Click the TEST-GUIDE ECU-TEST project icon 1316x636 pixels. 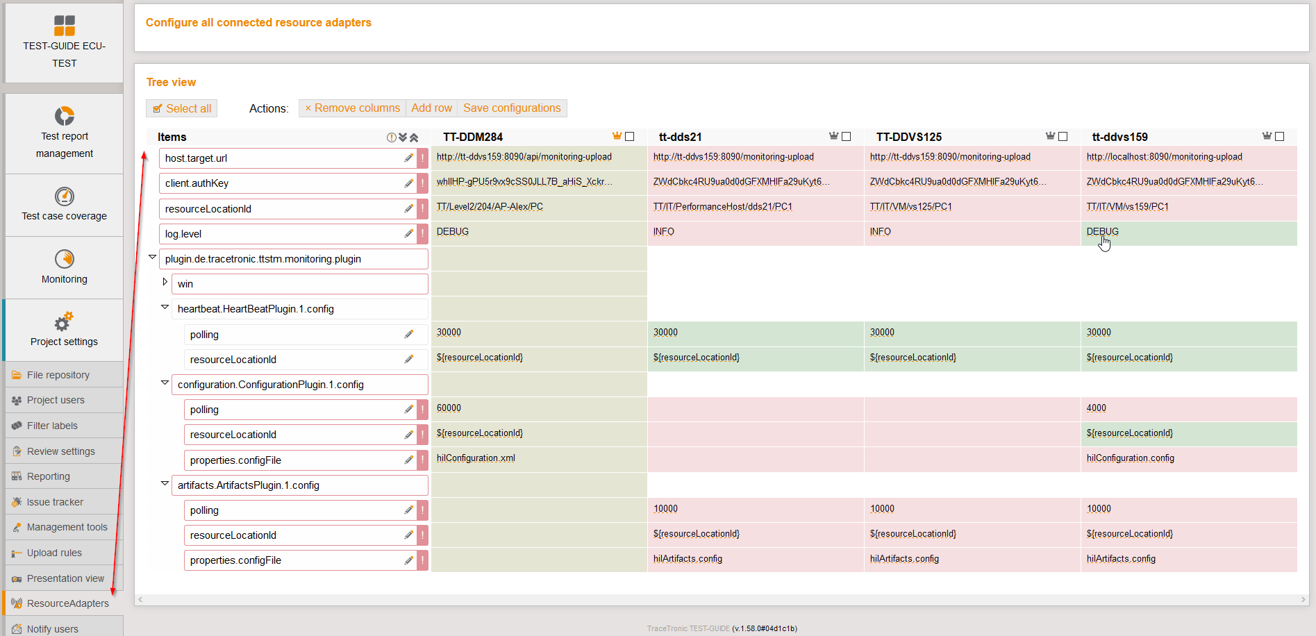click(65, 26)
